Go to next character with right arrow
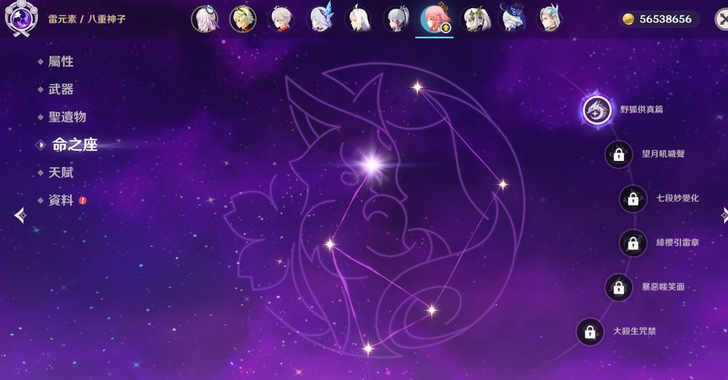 (724, 215)
